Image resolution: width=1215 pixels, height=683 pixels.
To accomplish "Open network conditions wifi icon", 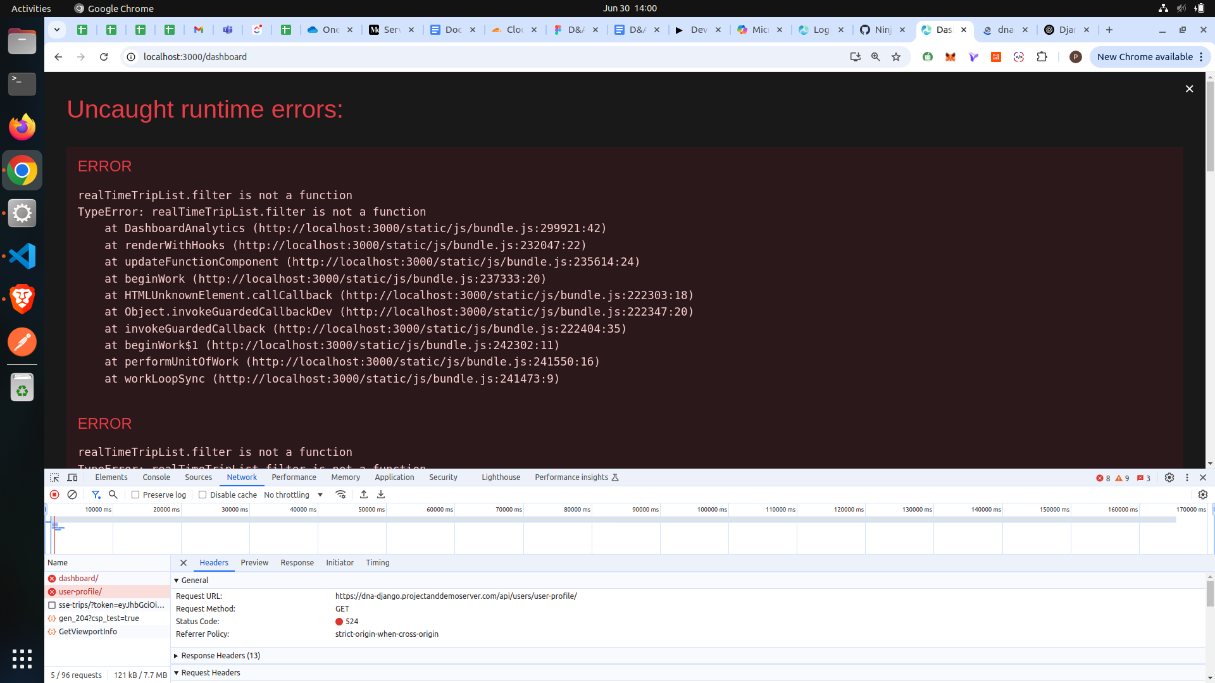I will coord(340,495).
